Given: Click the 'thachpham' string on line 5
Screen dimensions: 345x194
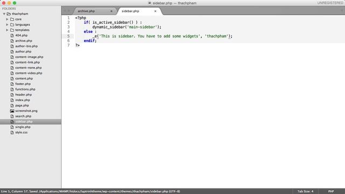Looking at the screenshot, I should [217, 36].
